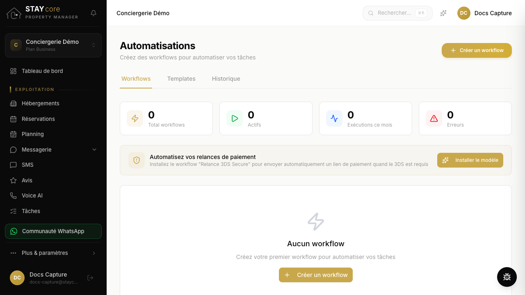Click the Exécutions ce mois label

point(370,125)
